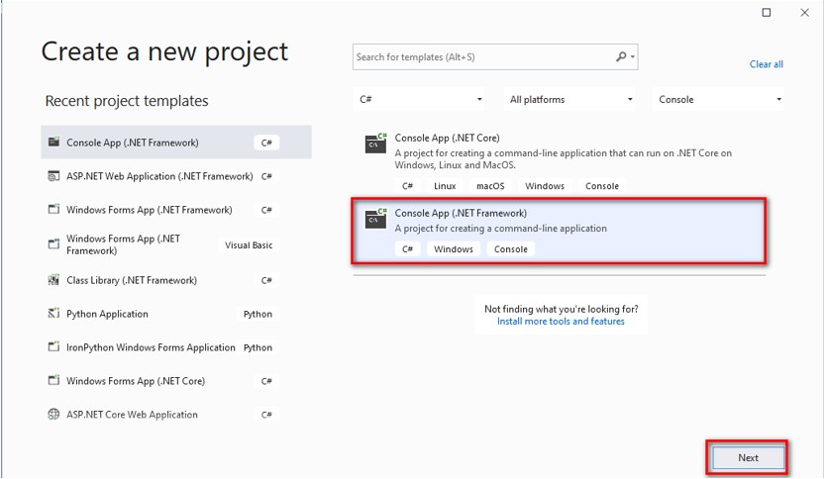This screenshot has width=827, height=479.
Task: Maximize the Create a new project window
Action: coord(767,12)
